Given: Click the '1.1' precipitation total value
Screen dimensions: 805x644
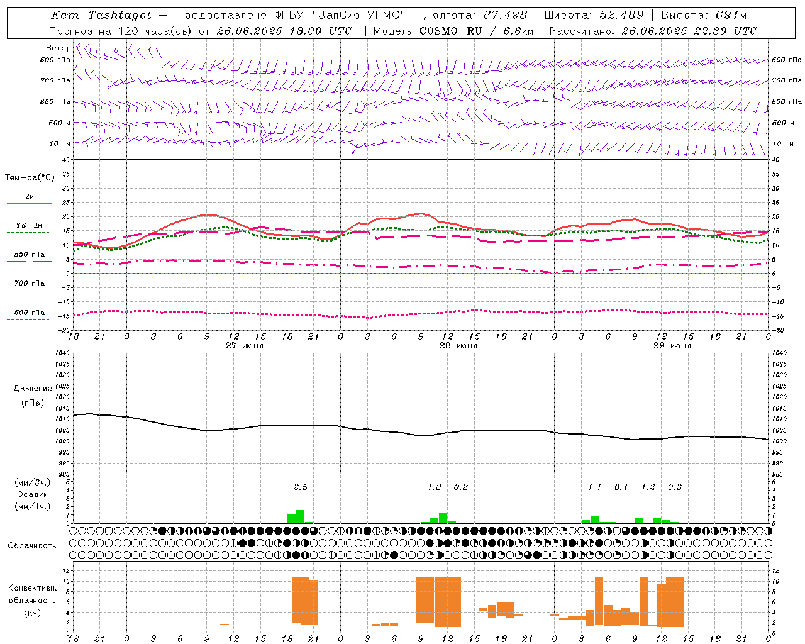Looking at the screenshot, I should coord(594,487).
